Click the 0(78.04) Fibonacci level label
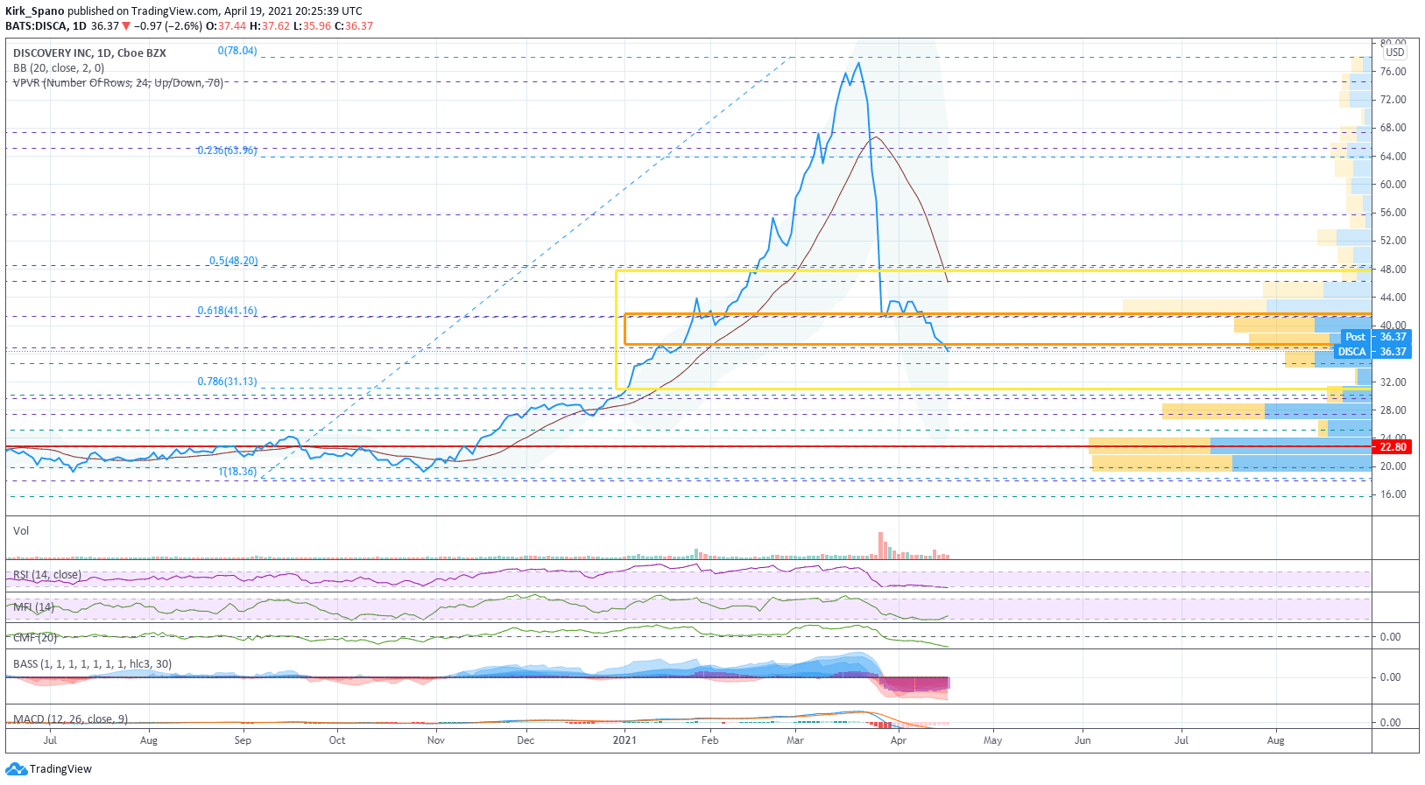Viewport: 1425px width, 785px height. point(237,51)
